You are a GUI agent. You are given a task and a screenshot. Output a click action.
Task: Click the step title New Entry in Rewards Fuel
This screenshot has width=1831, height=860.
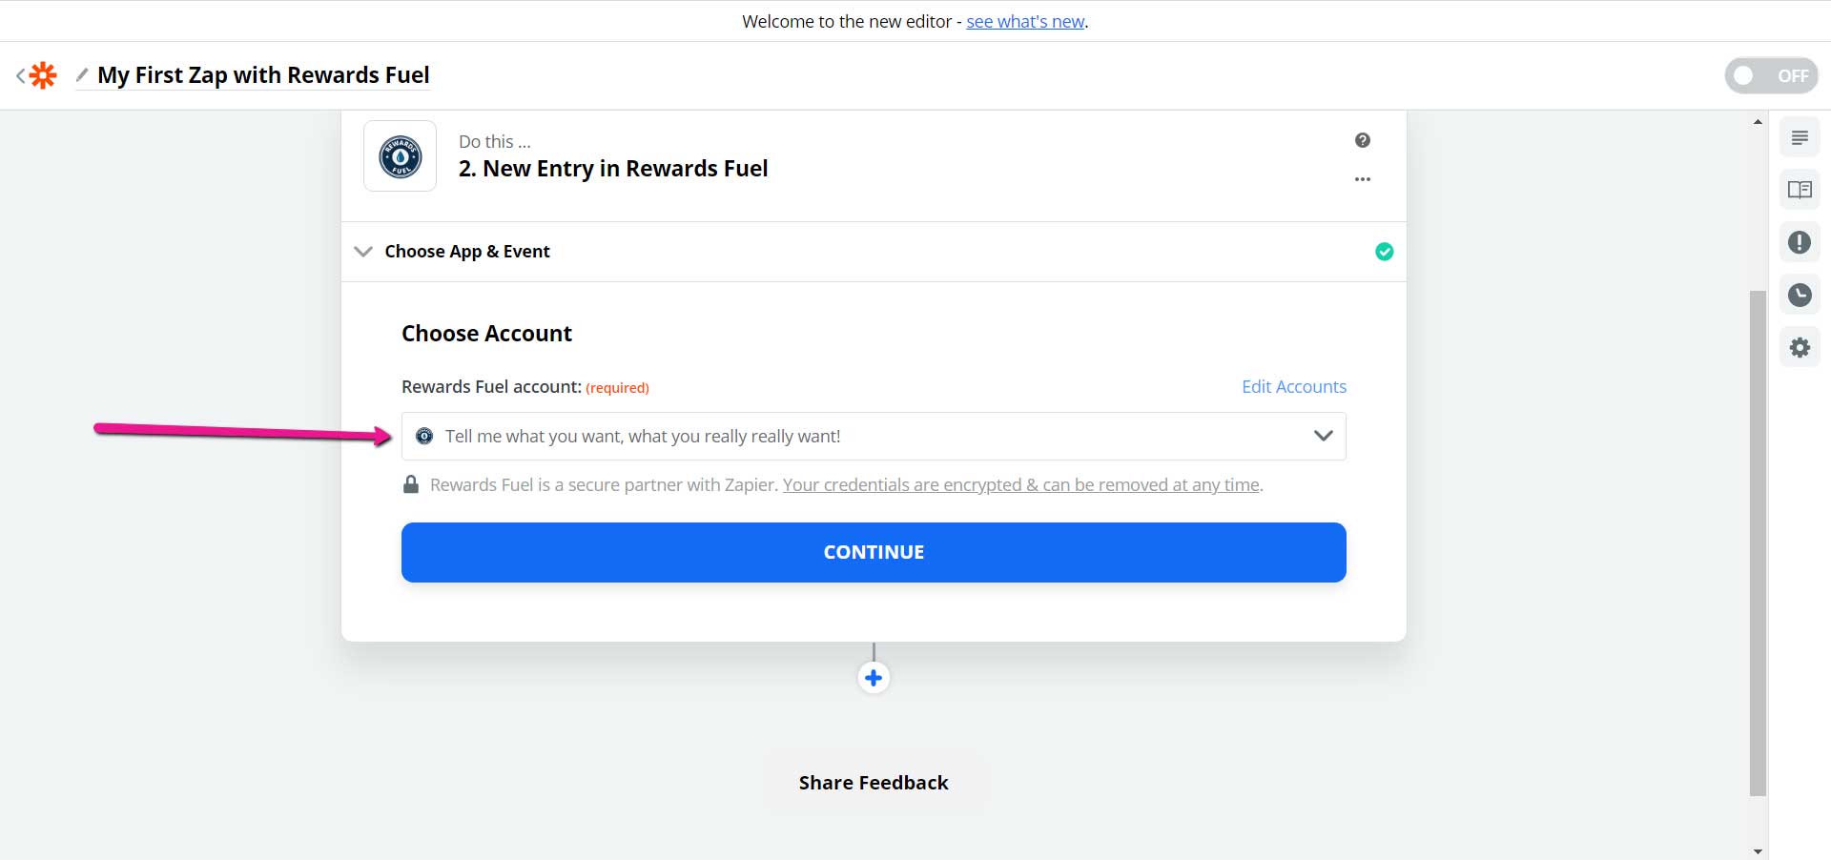tap(613, 169)
